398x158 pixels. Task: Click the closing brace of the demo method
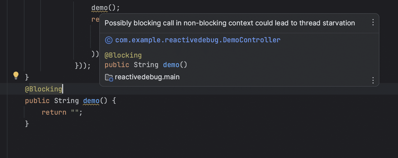pyautogui.click(x=27, y=124)
